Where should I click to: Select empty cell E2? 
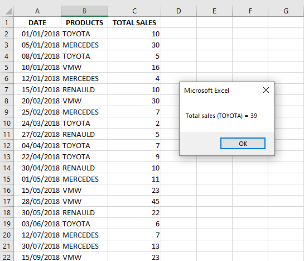tap(214, 34)
